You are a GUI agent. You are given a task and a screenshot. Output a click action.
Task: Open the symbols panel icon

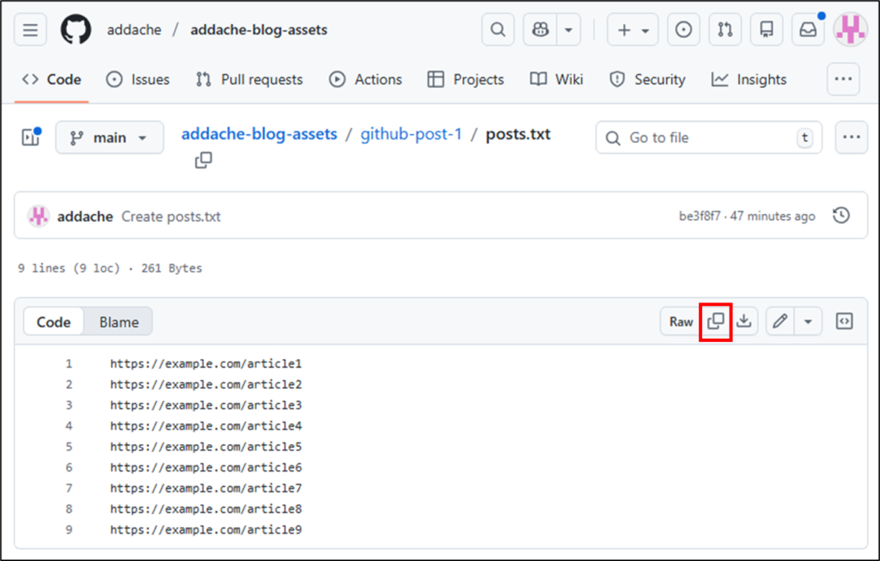[845, 322]
